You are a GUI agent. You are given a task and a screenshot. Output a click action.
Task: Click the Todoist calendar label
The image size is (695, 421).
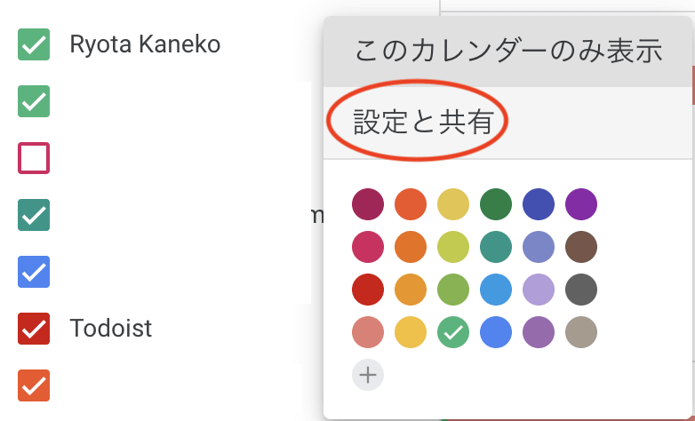point(111,329)
